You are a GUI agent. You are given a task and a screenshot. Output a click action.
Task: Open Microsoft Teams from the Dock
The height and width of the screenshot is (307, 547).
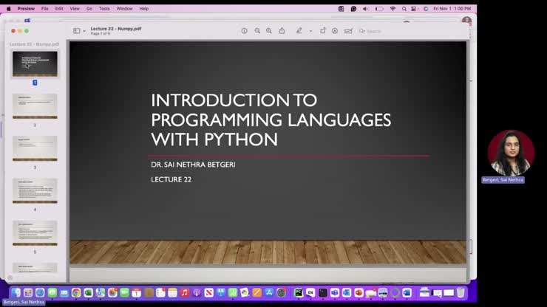click(335, 293)
